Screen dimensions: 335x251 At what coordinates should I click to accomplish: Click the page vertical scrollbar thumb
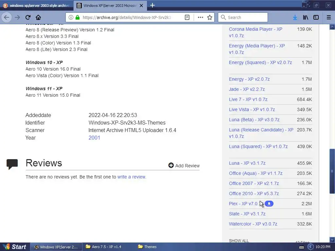coord(332,171)
